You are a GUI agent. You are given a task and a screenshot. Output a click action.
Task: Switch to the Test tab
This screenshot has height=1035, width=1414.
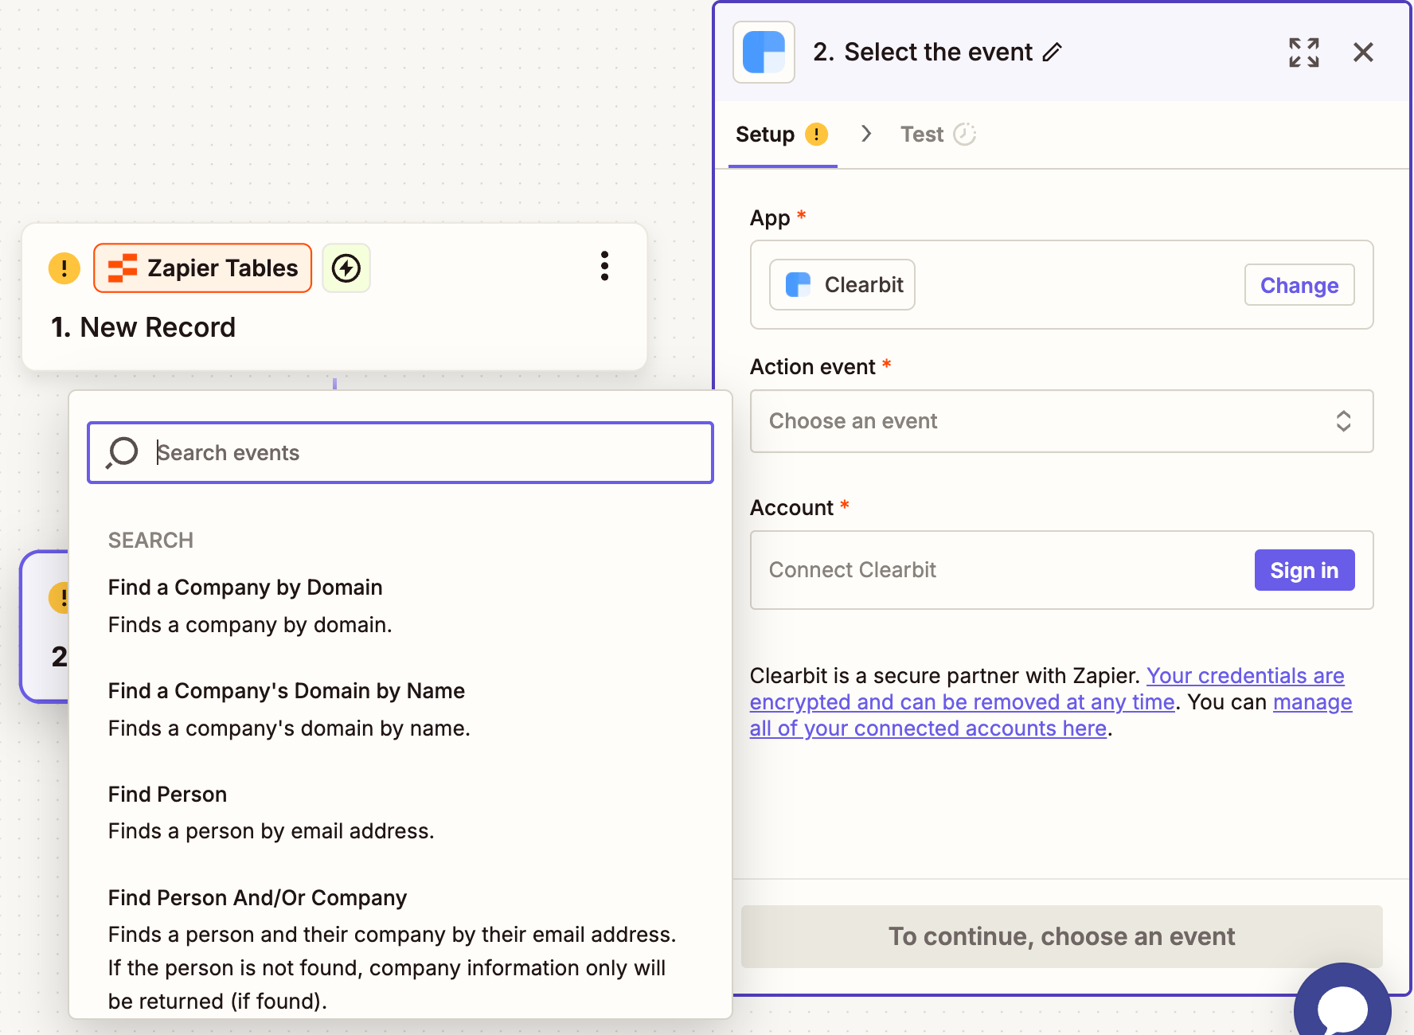pos(938,134)
